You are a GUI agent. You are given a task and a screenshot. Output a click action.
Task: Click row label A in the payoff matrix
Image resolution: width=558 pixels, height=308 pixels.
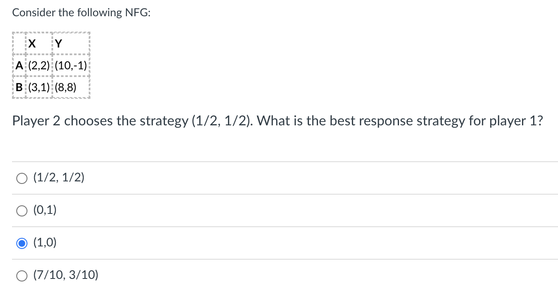point(19,65)
